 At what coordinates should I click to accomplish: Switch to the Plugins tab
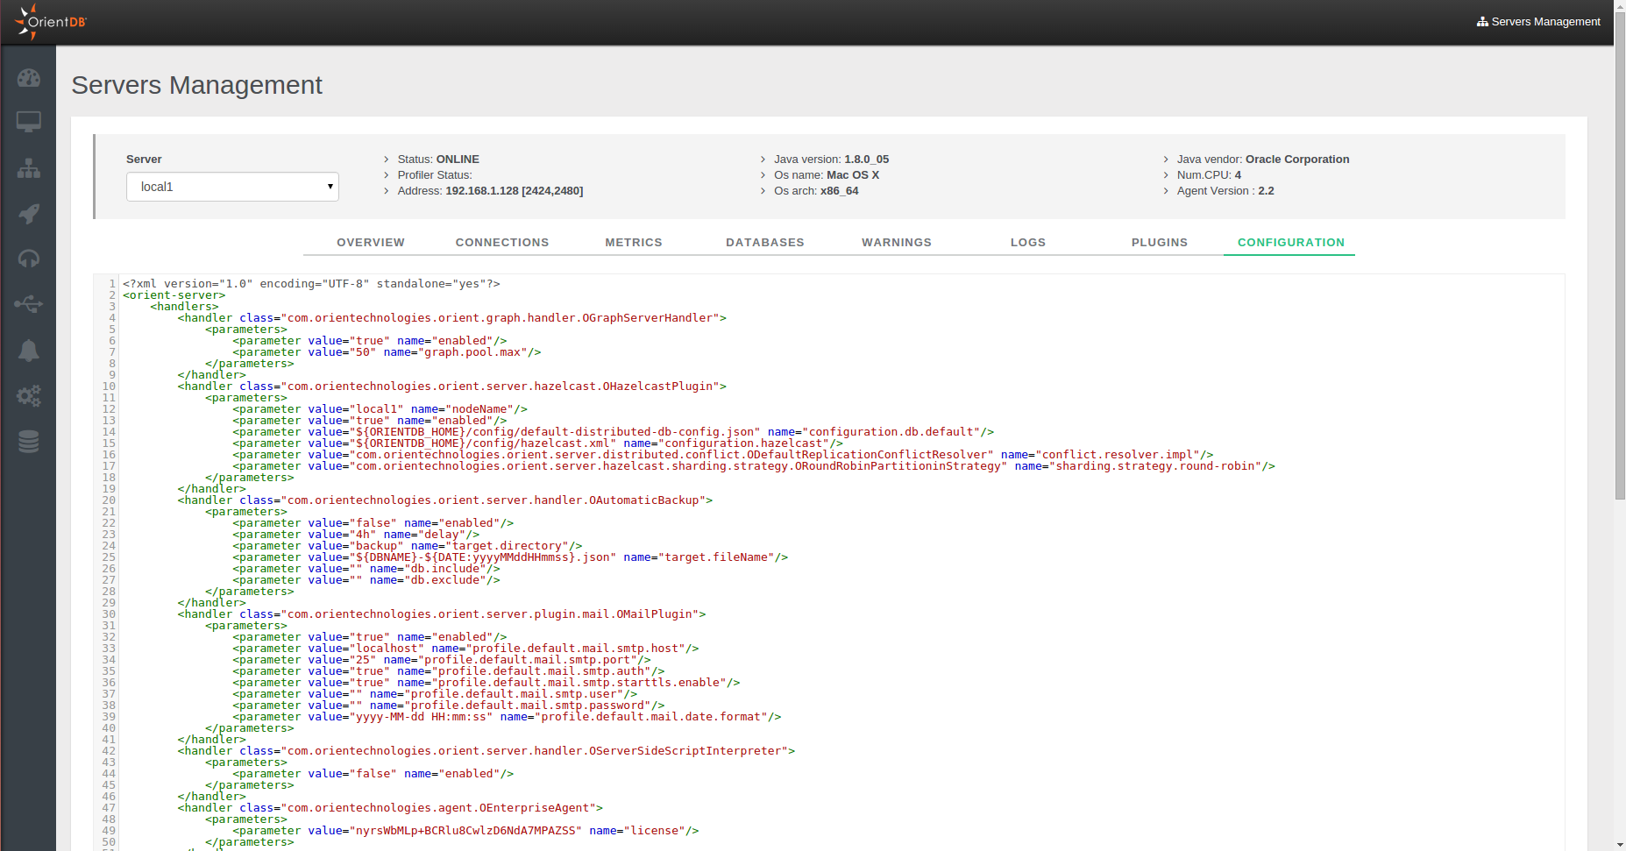pos(1160,243)
